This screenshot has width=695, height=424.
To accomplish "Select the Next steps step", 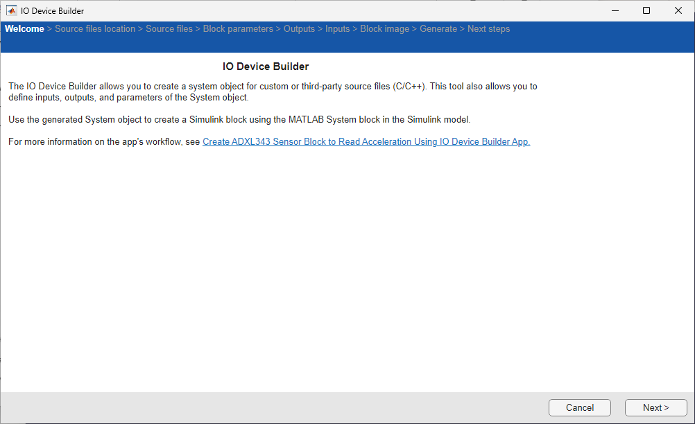I will 488,28.
